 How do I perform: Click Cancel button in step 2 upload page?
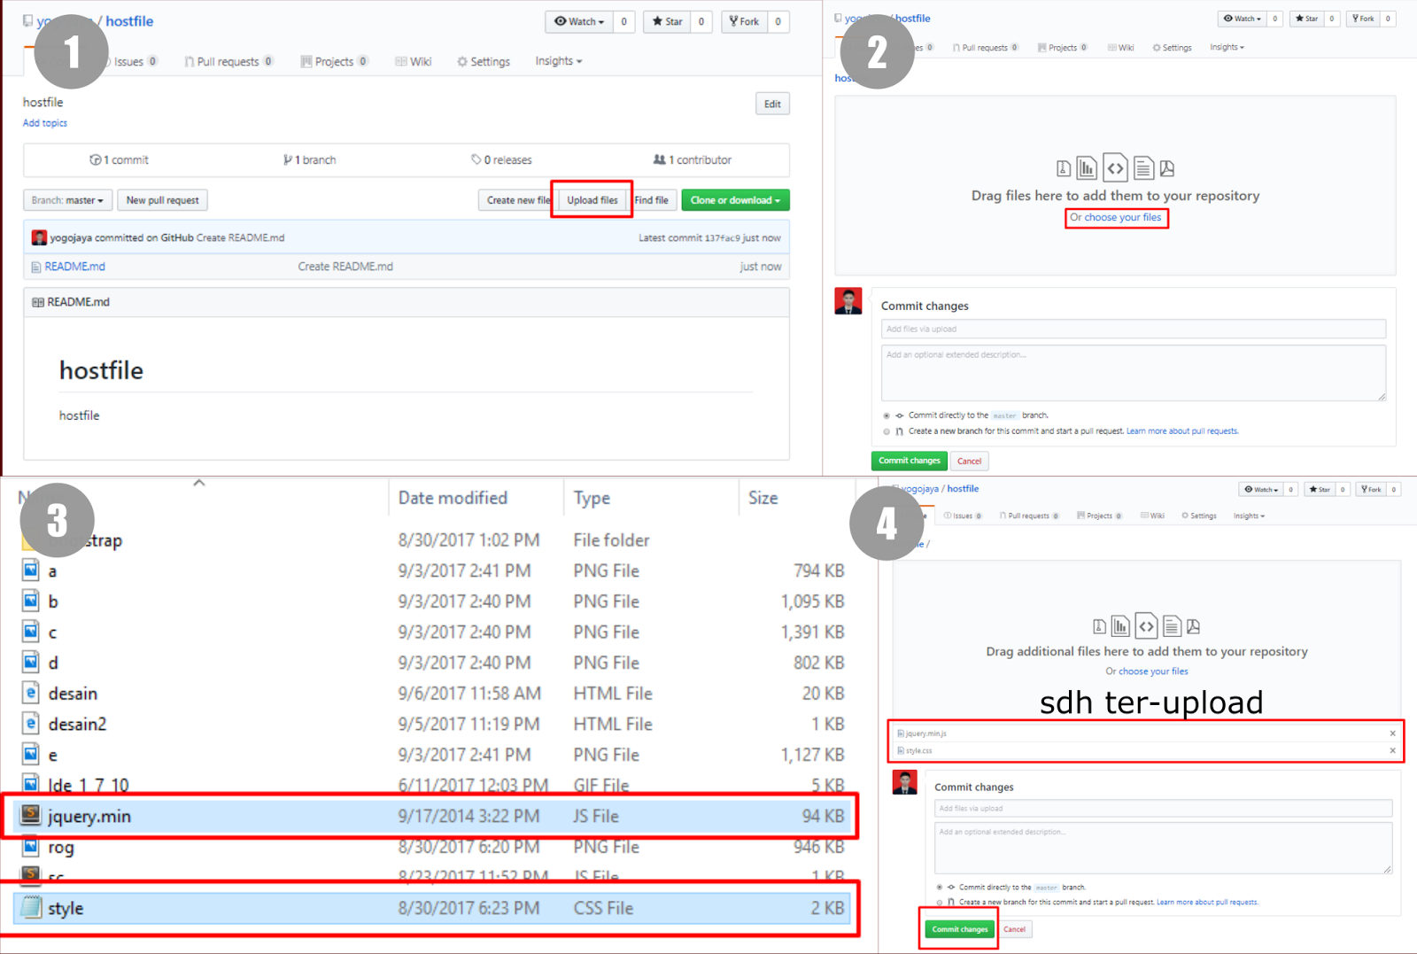[969, 461]
